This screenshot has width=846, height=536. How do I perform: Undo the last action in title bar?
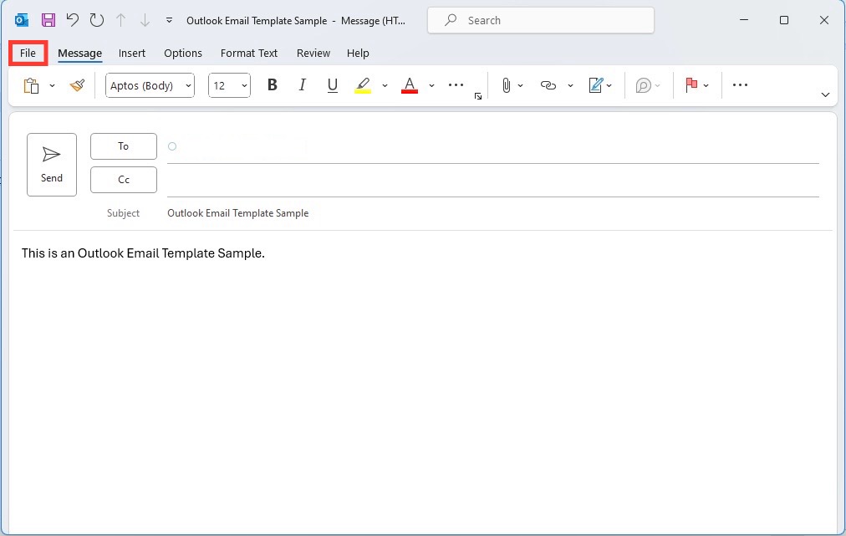(x=72, y=21)
